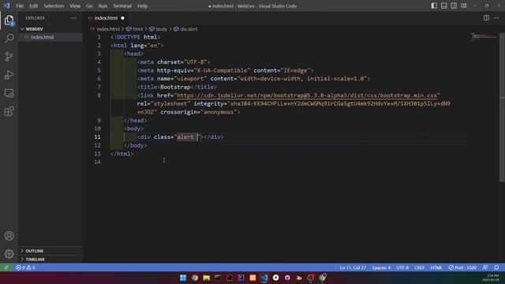Open the Manage gear icon
This screenshot has width=505, height=284.
[9, 254]
